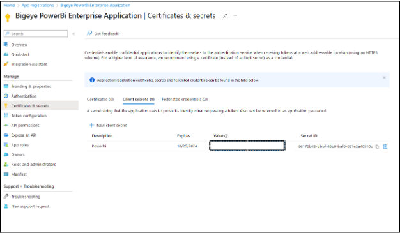Click the Integration assistant rocket icon
The width and height of the screenshot is (400, 233).
(6, 64)
